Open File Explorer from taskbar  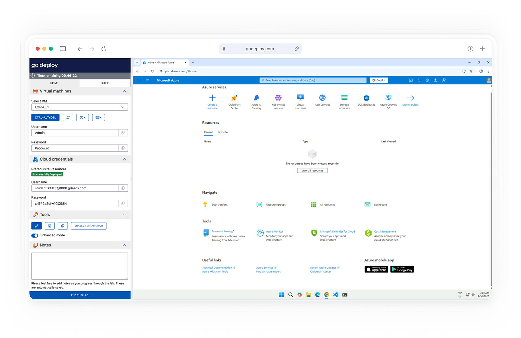pyautogui.click(x=309, y=295)
